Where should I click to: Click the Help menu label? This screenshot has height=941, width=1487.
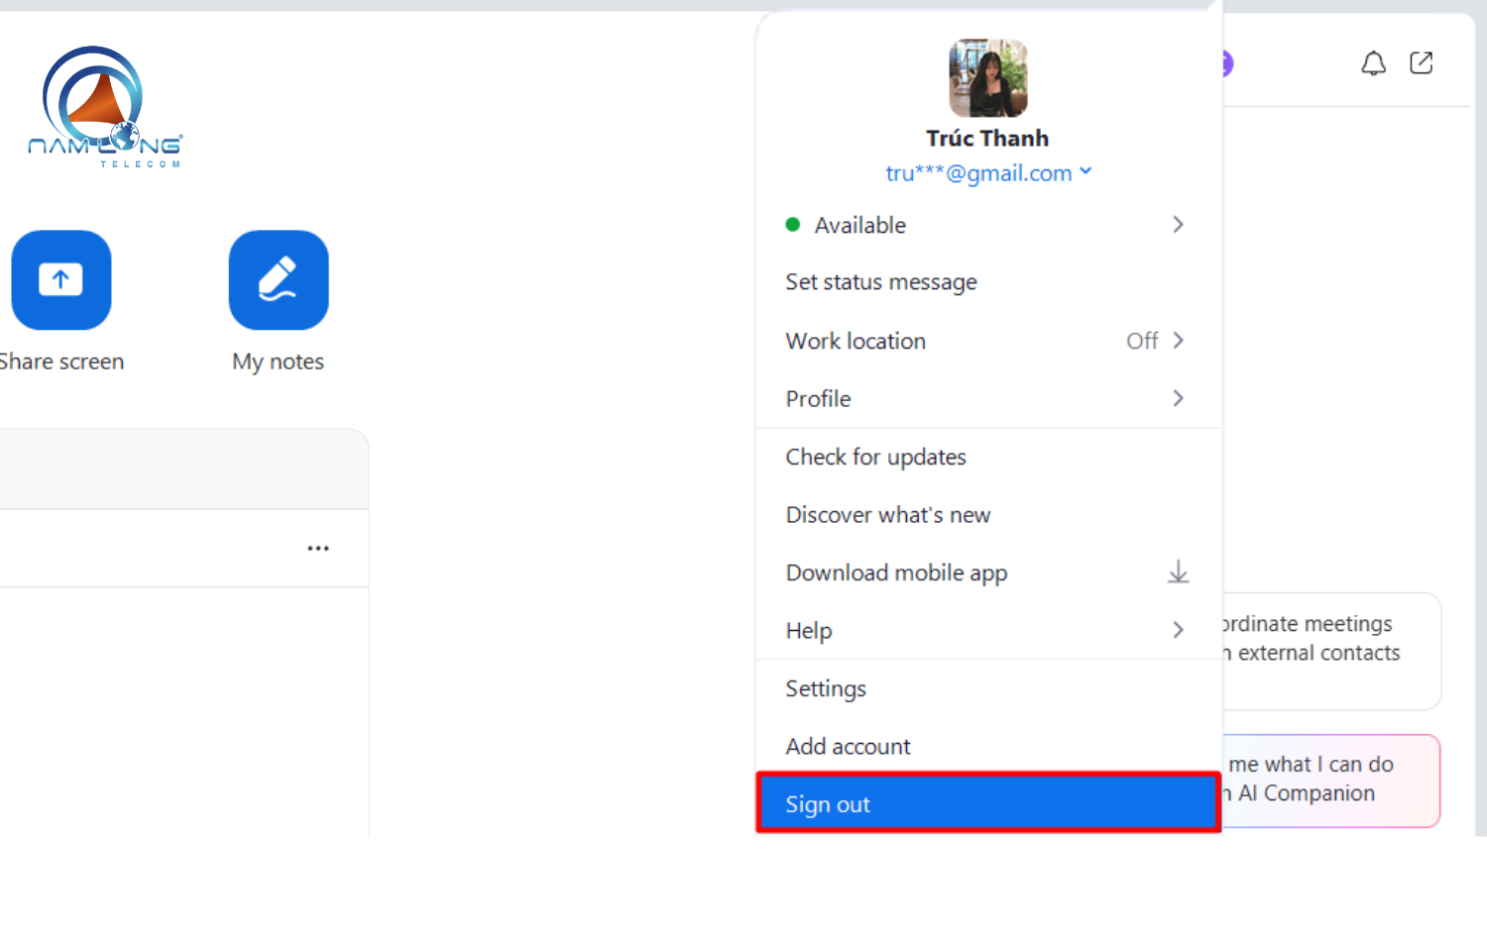tap(809, 631)
